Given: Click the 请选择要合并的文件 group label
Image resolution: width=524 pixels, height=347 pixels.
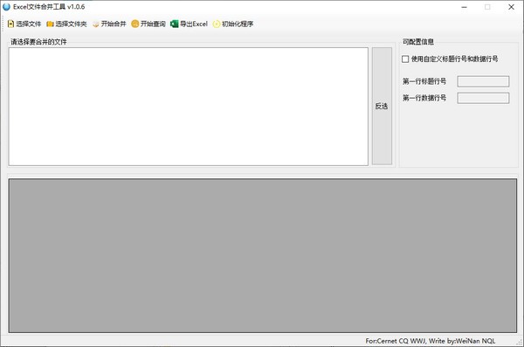Looking at the screenshot, I should (x=38, y=42).
